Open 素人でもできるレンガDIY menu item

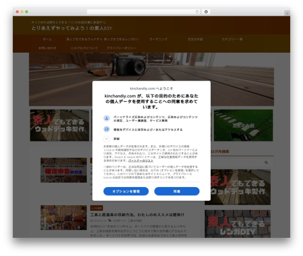click(121, 39)
